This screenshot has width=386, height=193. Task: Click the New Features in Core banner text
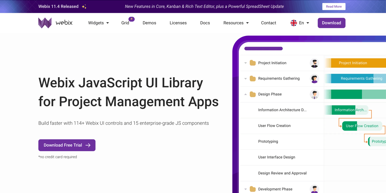tap(204, 6)
